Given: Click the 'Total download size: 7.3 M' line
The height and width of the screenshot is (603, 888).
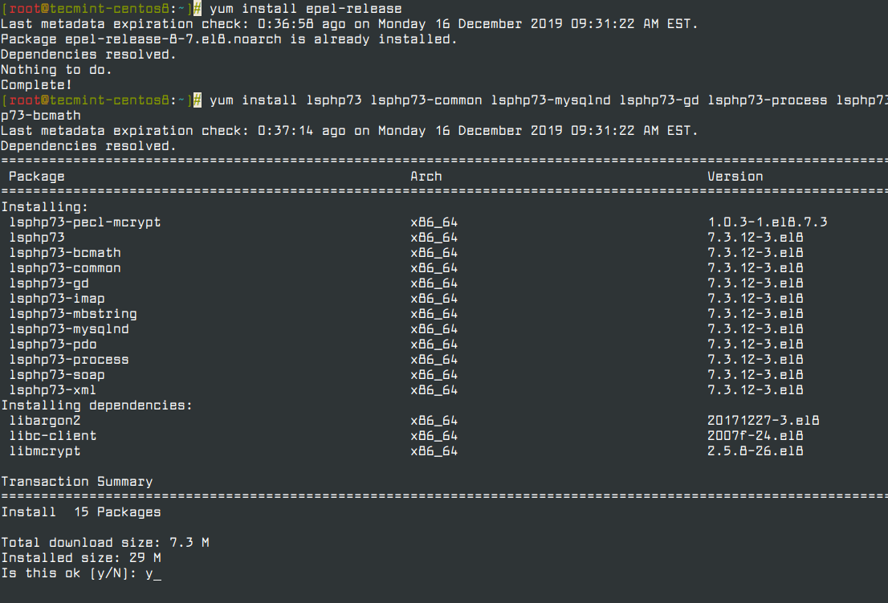Looking at the screenshot, I should (x=105, y=543).
